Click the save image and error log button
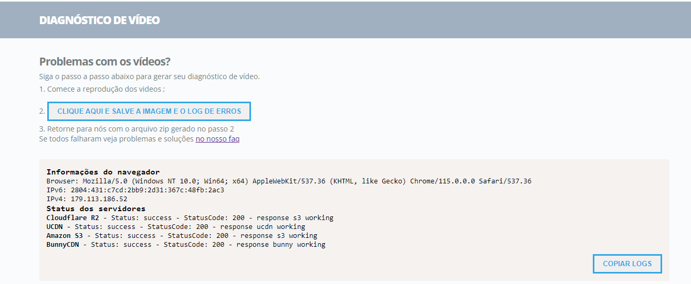 (149, 112)
